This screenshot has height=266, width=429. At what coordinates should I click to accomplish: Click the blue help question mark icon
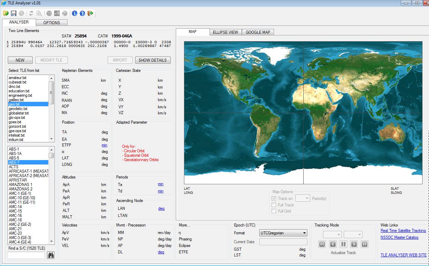(82, 13)
